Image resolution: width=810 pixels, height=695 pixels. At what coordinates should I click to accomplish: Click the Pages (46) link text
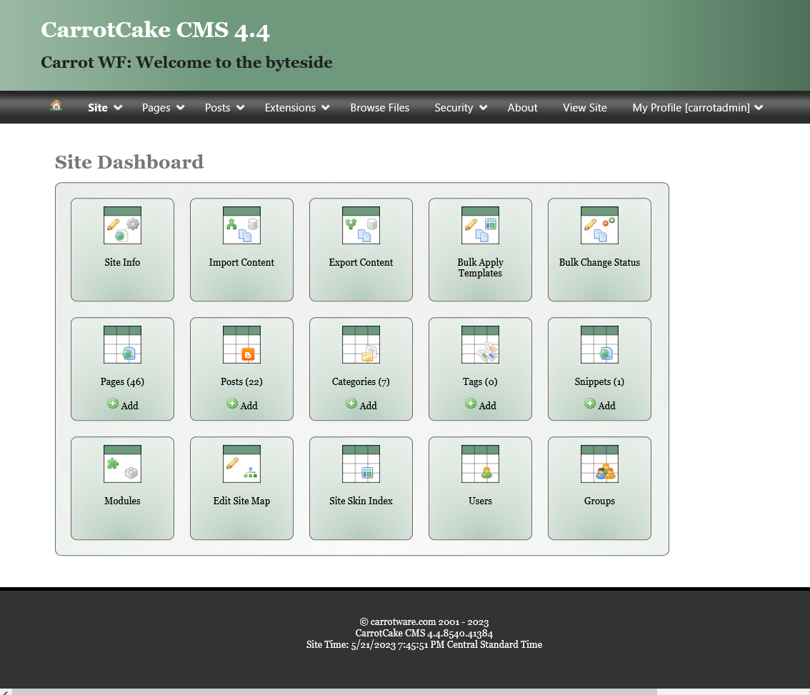pyautogui.click(x=122, y=381)
